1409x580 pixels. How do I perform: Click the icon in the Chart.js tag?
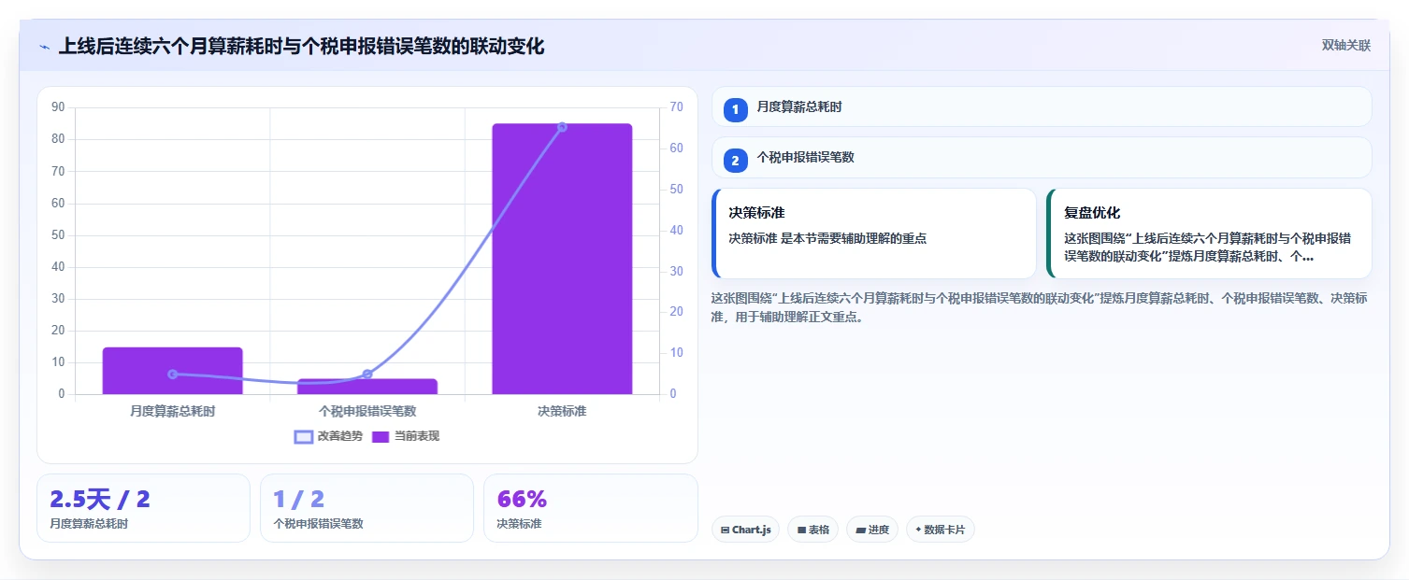click(x=725, y=530)
